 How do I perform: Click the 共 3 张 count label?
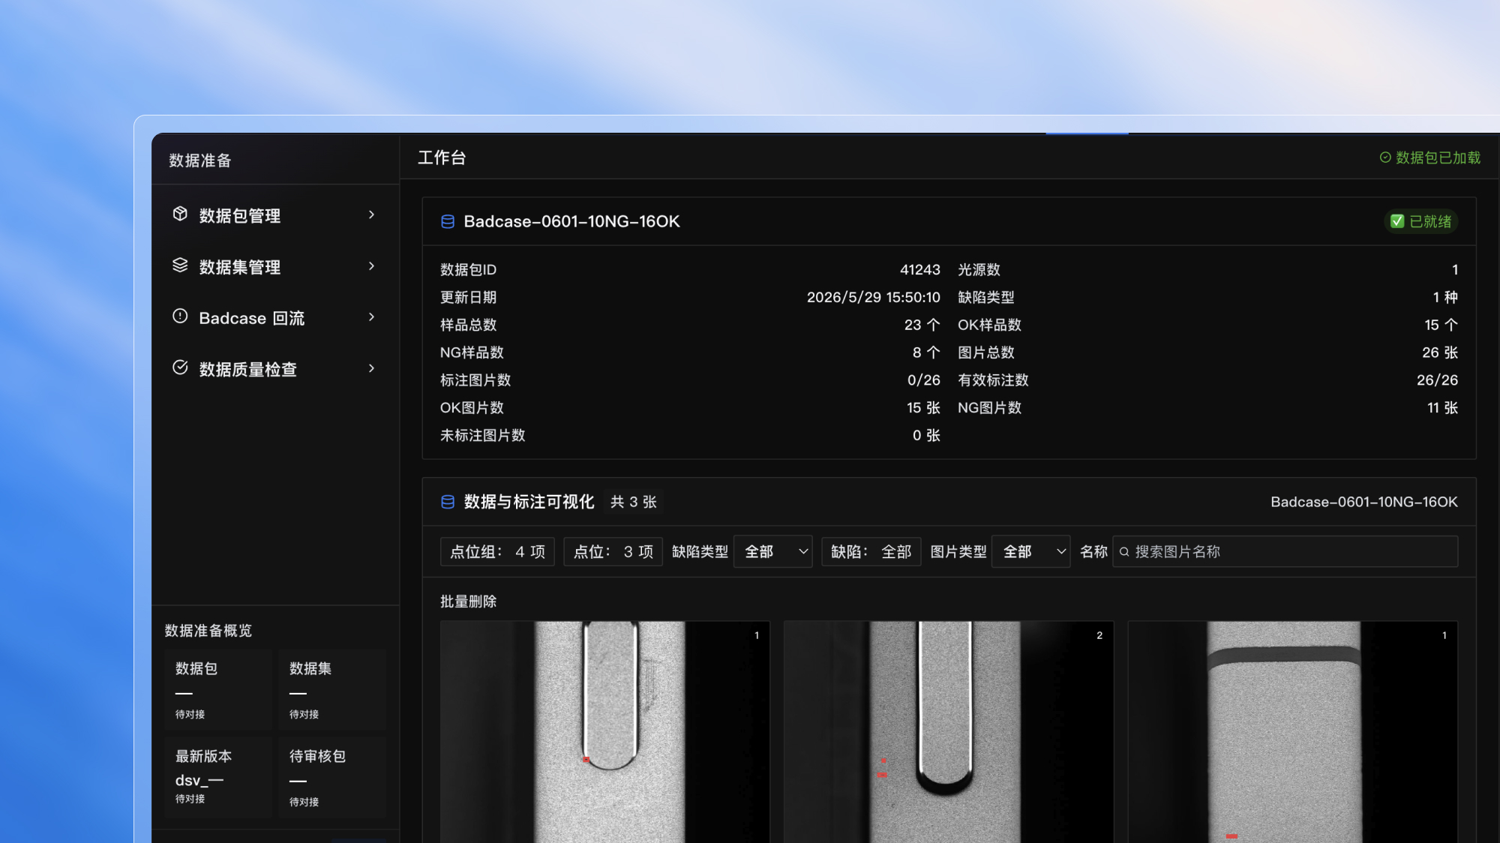[633, 502]
